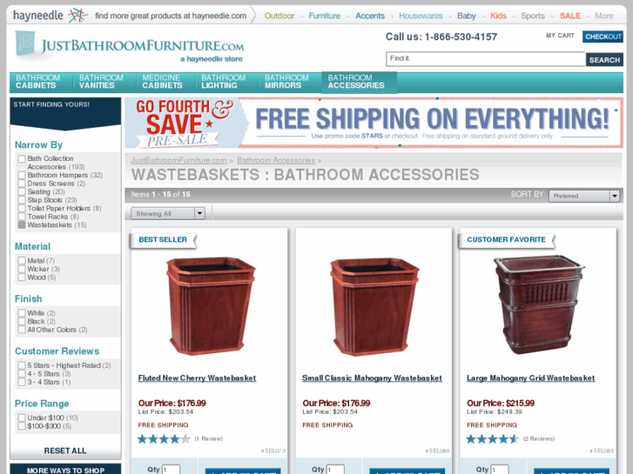Click the Free Shipping promo banner

pos(374,123)
